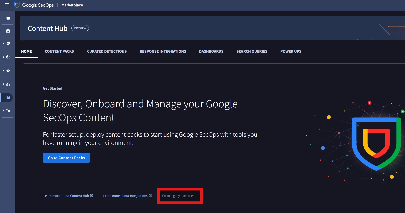Open the chart dashboards icon in sidebar

[8, 84]
